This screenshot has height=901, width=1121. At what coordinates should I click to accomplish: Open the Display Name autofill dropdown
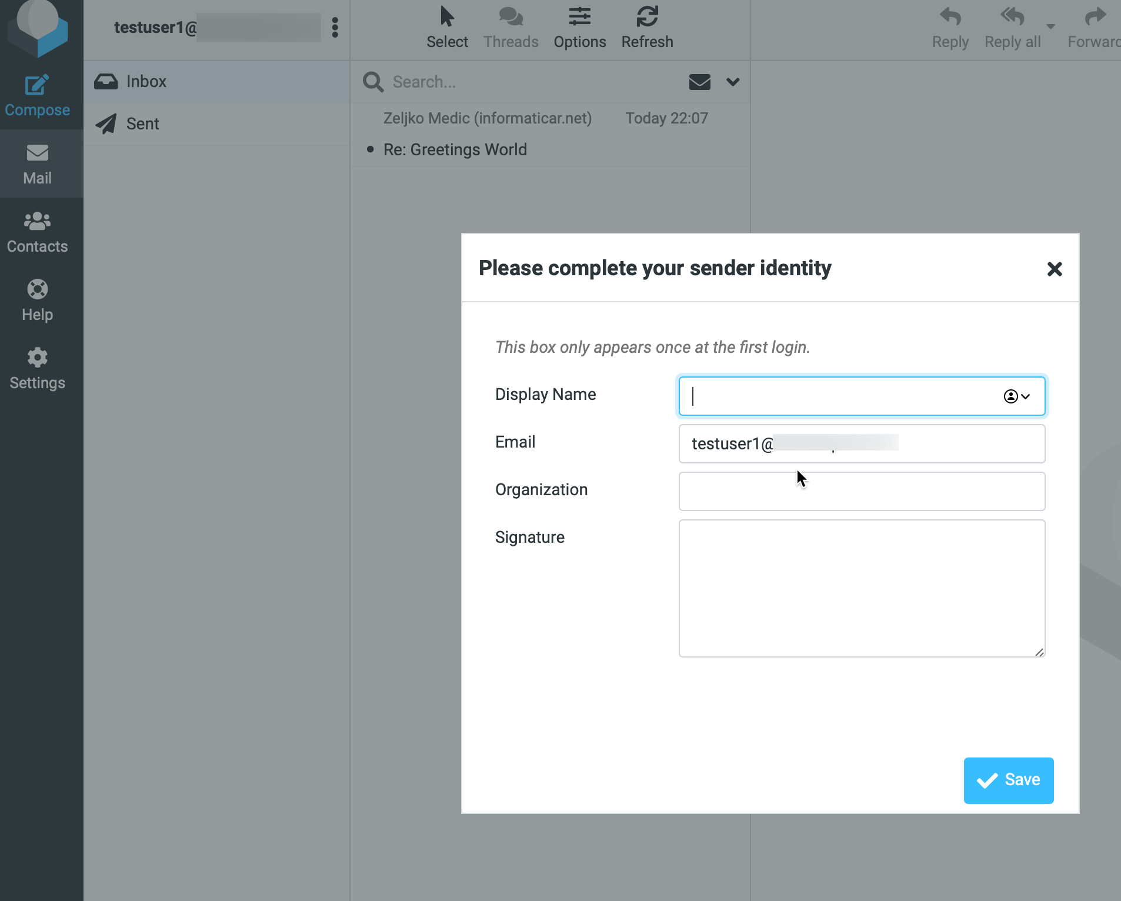1016,396
